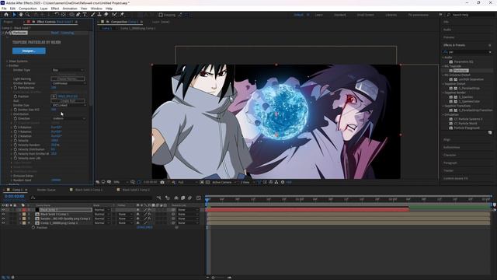Select the Standard workspace

click(340, 15)
